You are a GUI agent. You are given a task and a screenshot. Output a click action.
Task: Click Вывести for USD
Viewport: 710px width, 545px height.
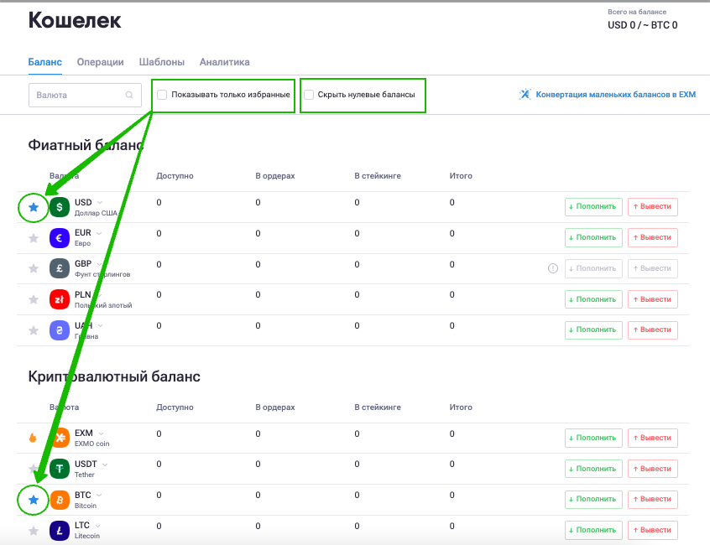652,207
